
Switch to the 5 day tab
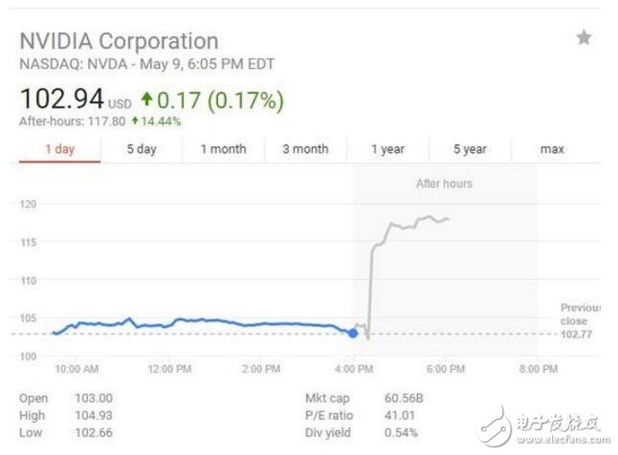click(142, 149)
